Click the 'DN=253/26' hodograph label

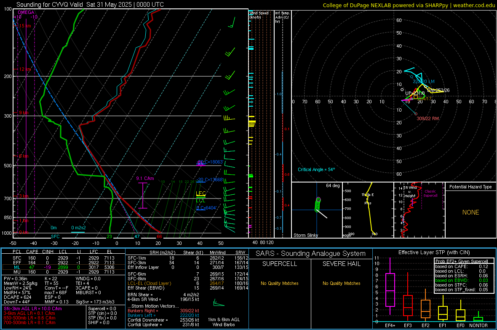click(x=438, y=90)
